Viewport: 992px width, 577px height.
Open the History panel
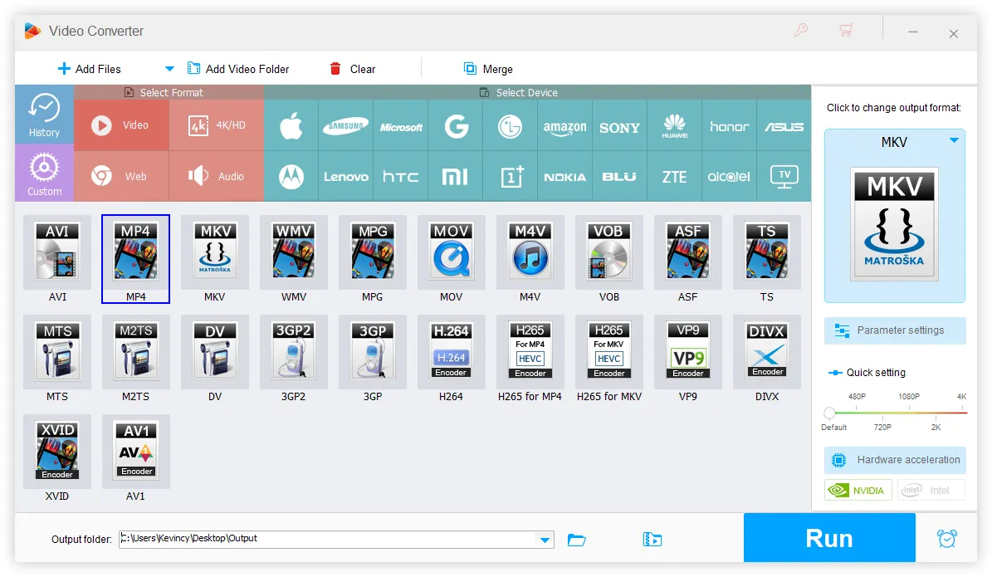(43, 114)
